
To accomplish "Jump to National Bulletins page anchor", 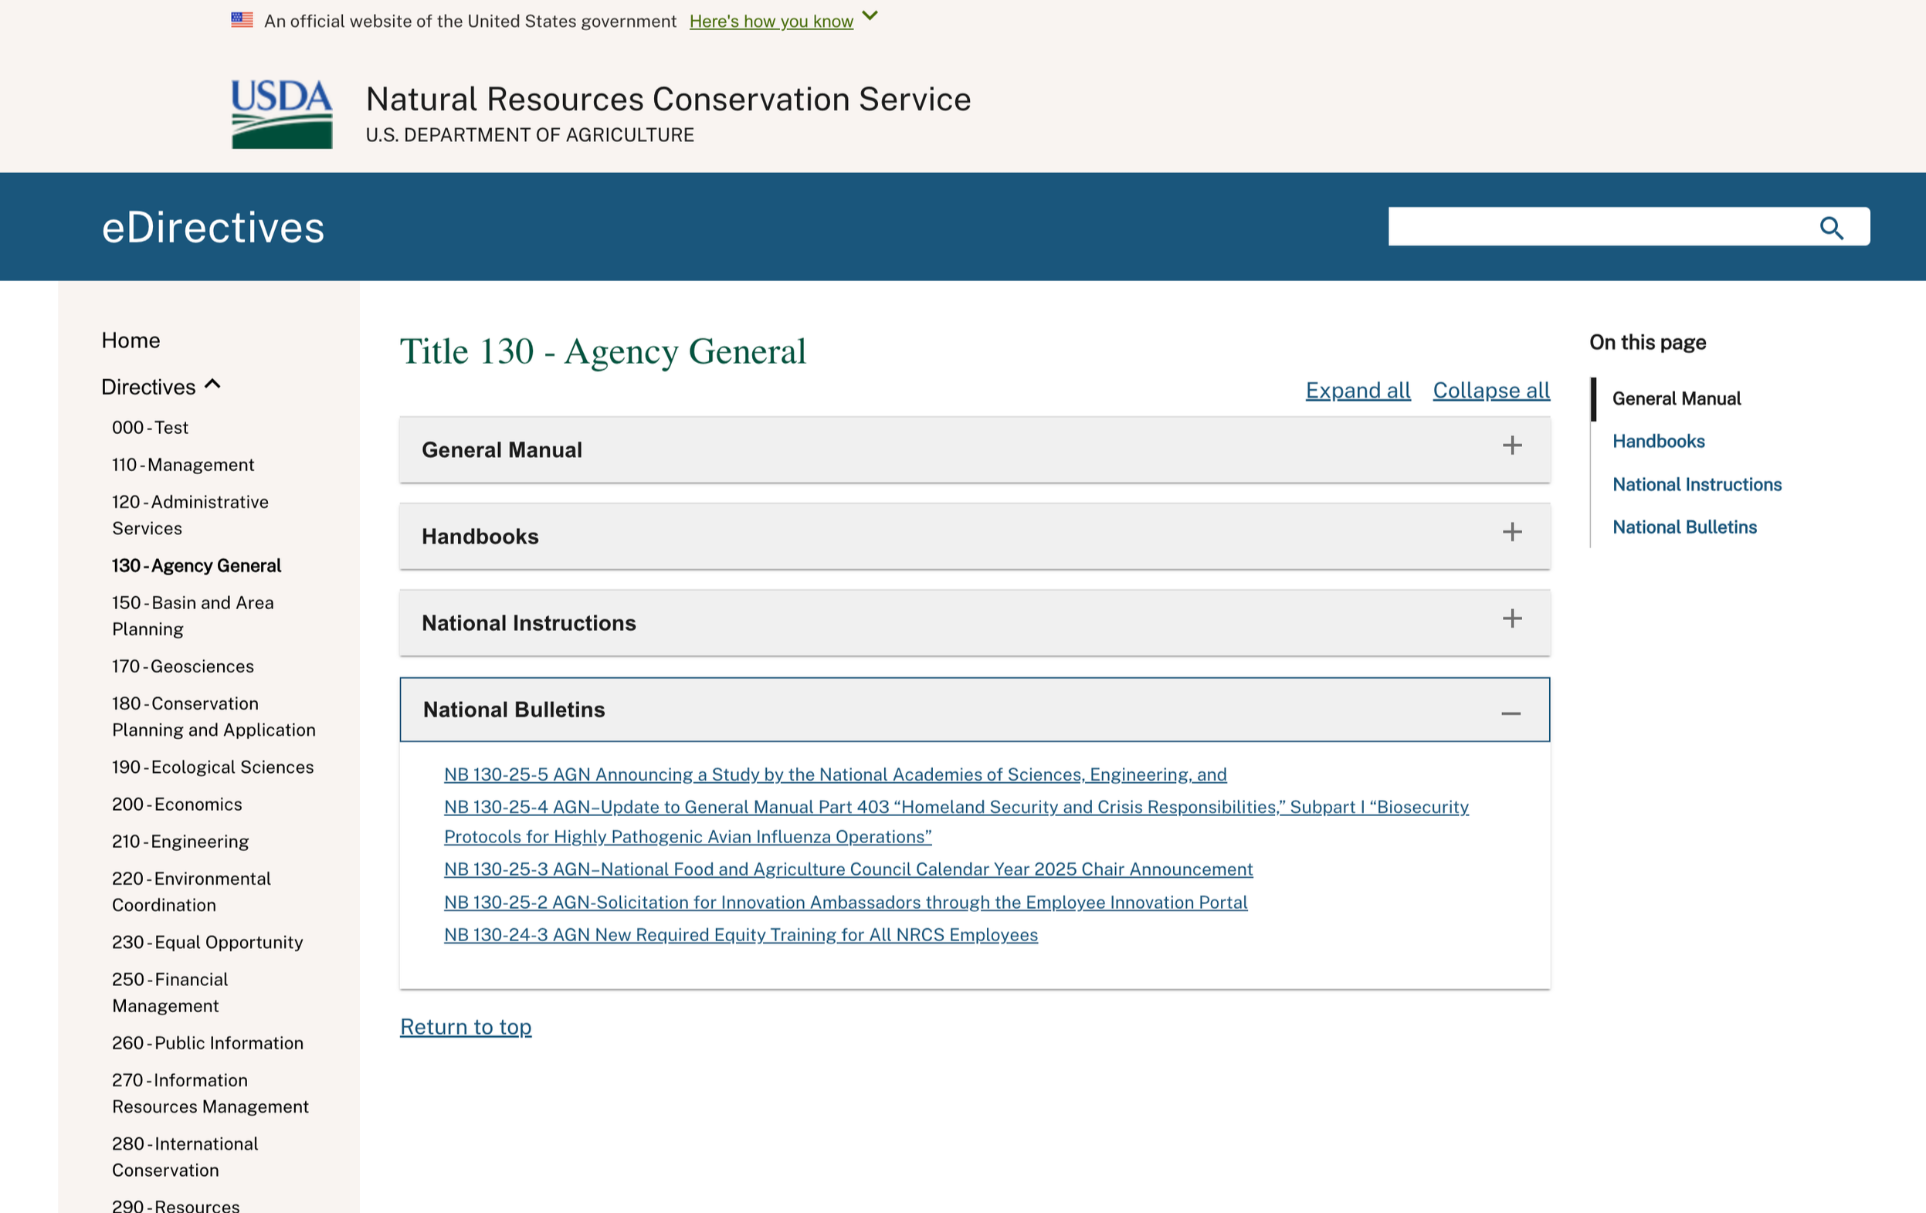I will tap(1684, 527).
